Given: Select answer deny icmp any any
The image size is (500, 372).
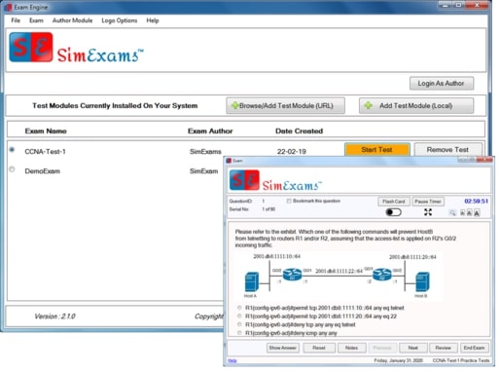Looking at the screenshot, I should 239,333.
